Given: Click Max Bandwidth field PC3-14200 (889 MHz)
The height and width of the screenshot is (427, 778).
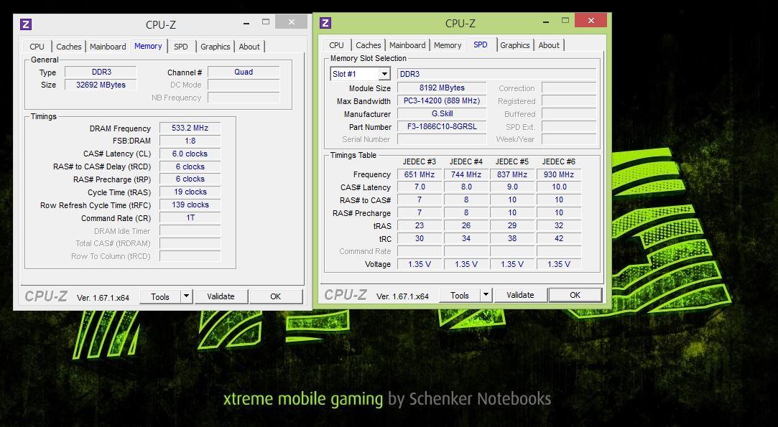Looking at the screenshot, I should coord(442,100).
